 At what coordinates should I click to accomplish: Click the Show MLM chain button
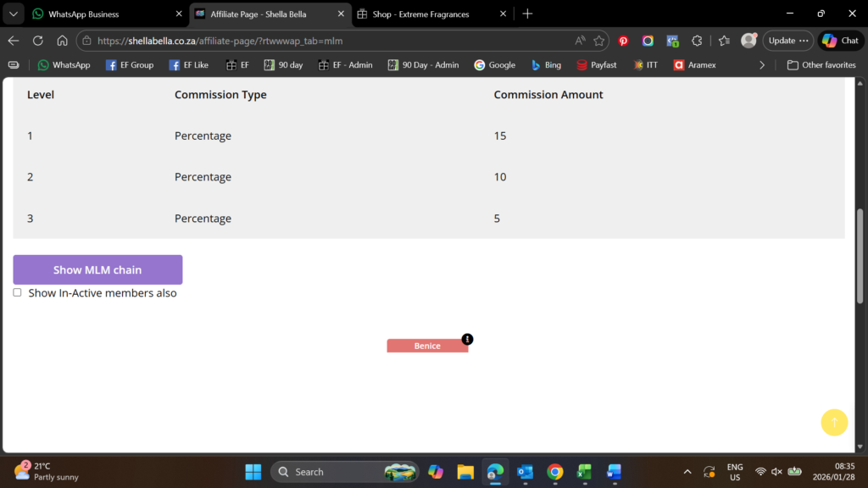(x=97, y=269)
